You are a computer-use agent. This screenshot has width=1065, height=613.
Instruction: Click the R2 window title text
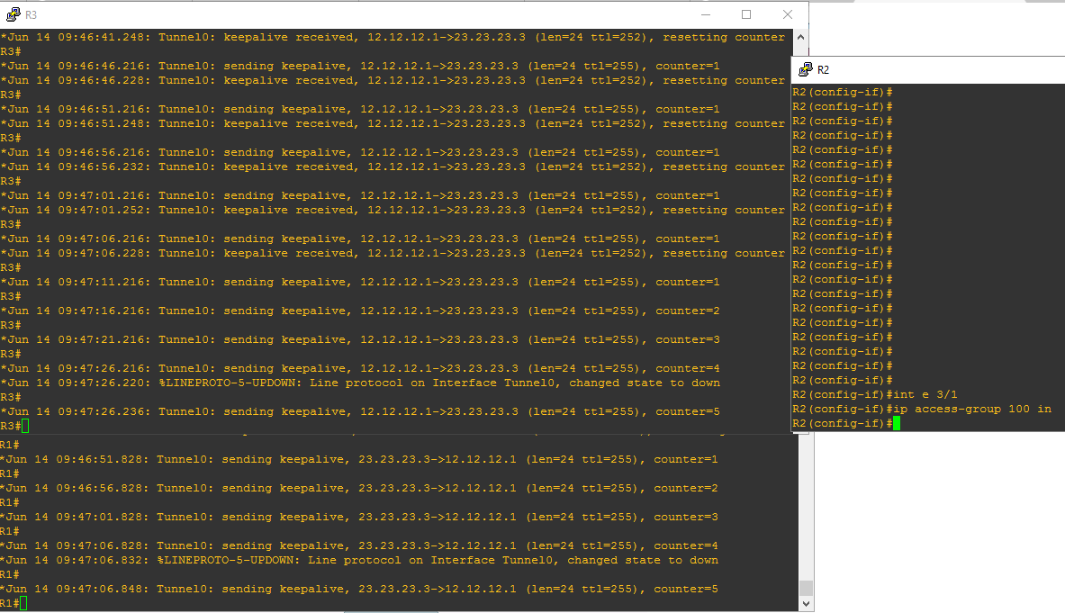[x=824, y=70]
